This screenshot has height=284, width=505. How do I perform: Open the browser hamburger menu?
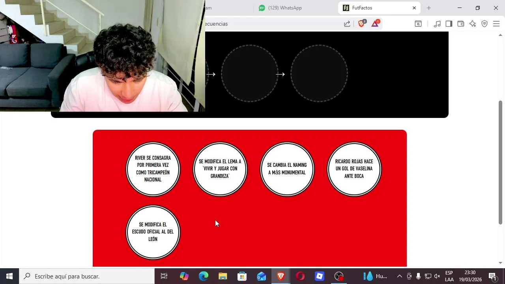click(496, 24)
